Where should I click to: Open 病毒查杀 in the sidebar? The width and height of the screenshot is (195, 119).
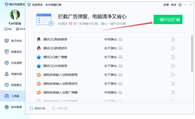13,52
